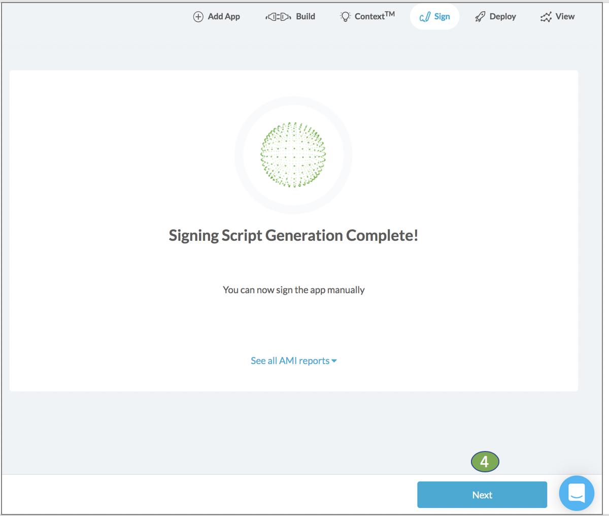Click the Add App plus icon

coord(198,16)
